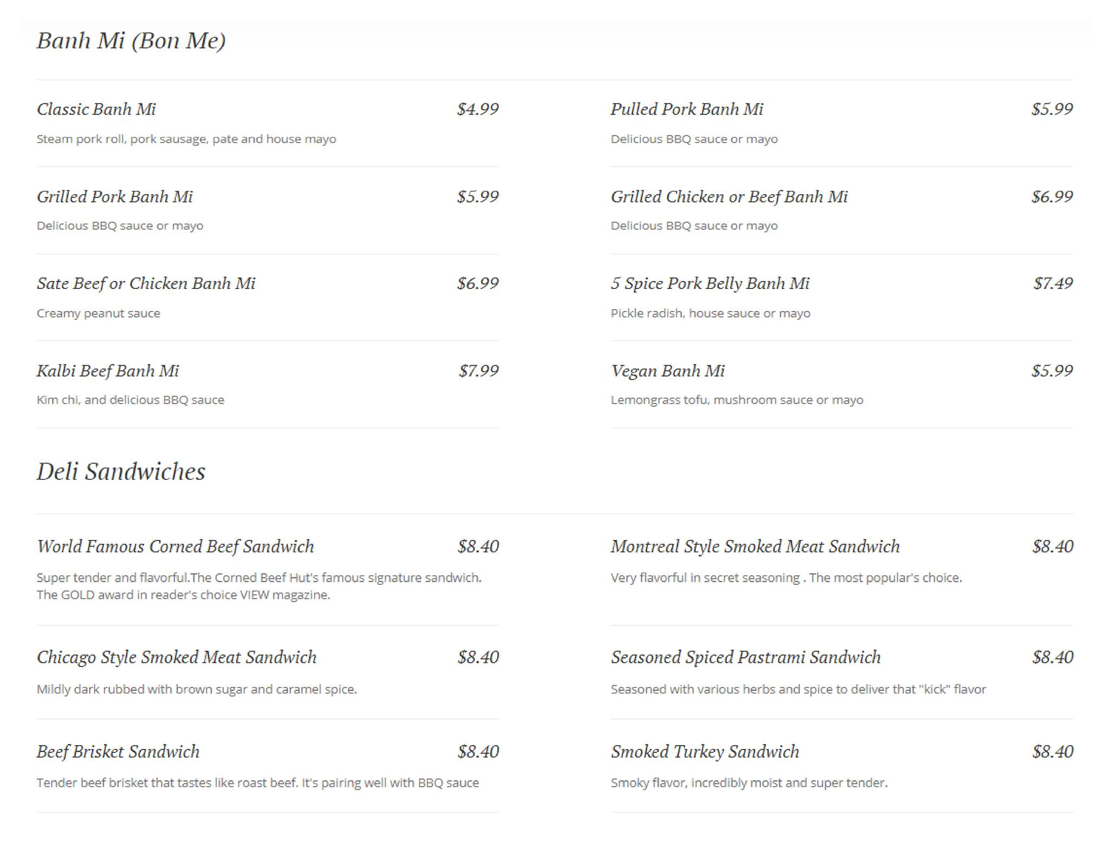Select Sate Beef or Chicken Banh Mi
The image size is (1109, 856).
[146, 284]
